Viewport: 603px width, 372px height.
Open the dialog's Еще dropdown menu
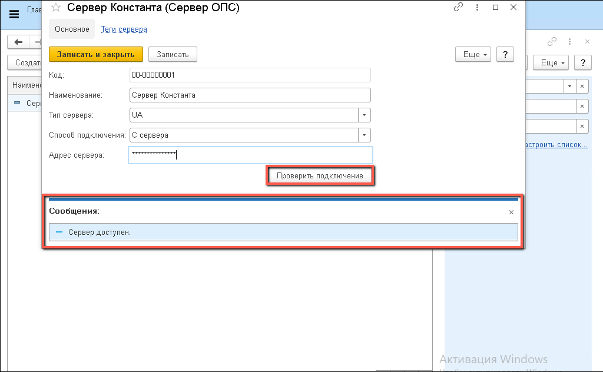click(473, 54)
